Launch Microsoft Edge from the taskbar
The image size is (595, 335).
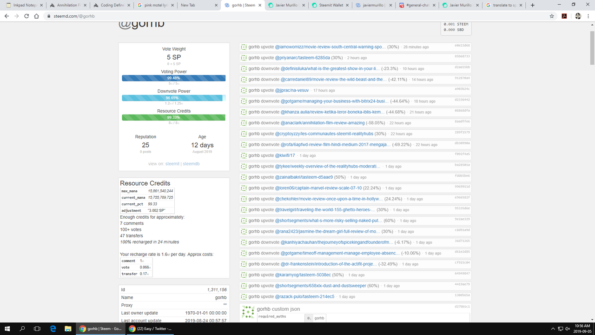pos(53,328)
